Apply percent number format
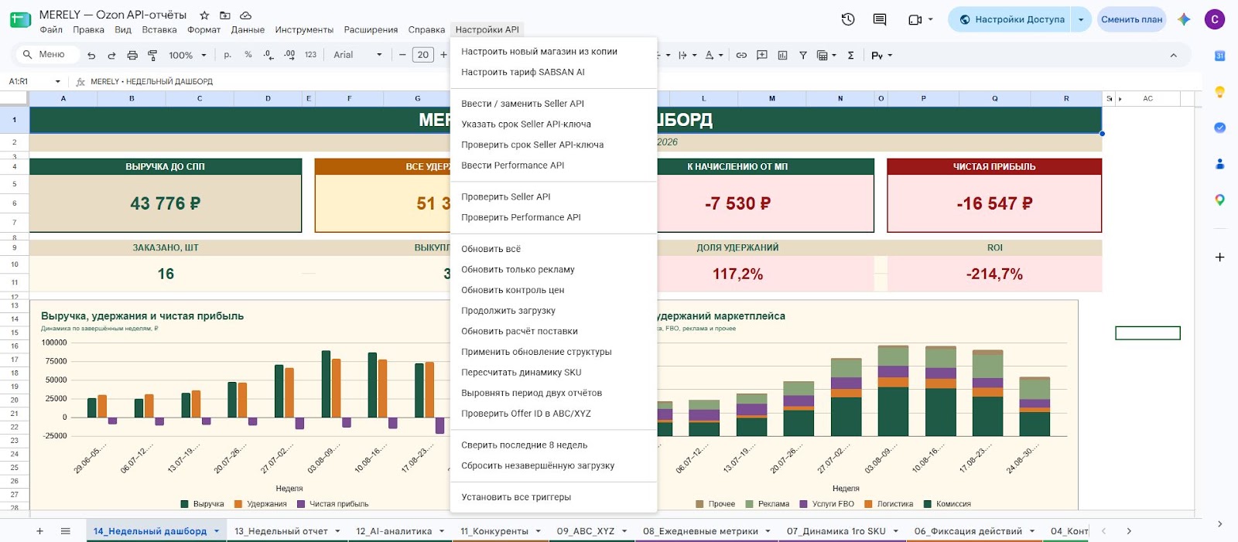The image size is (1238, 542). [248, 55]
